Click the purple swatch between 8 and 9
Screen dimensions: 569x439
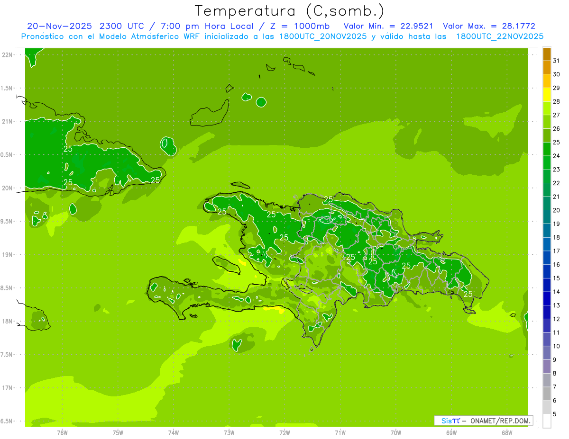[x=547, y=367]
